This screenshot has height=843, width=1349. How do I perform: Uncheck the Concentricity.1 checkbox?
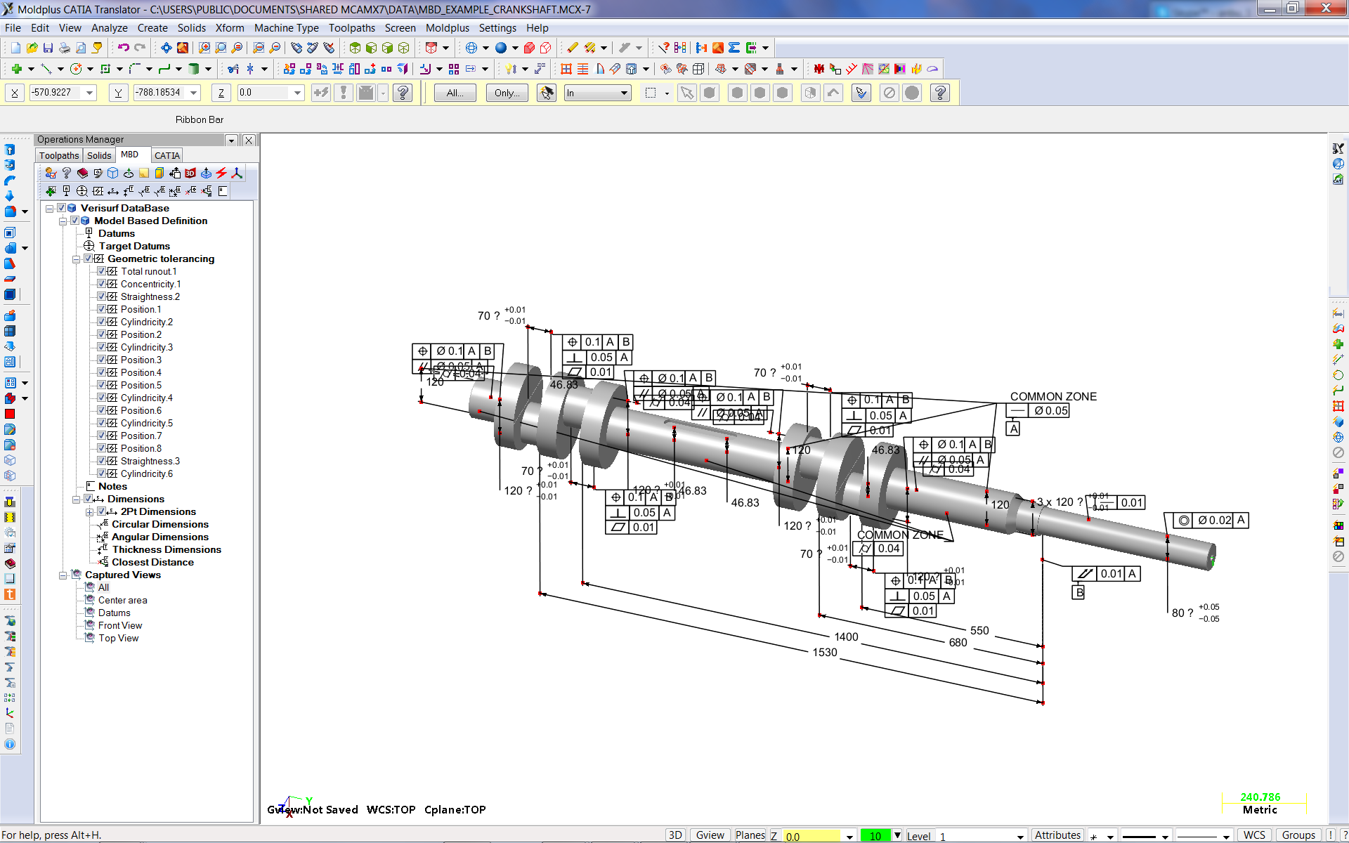(101, 284)
